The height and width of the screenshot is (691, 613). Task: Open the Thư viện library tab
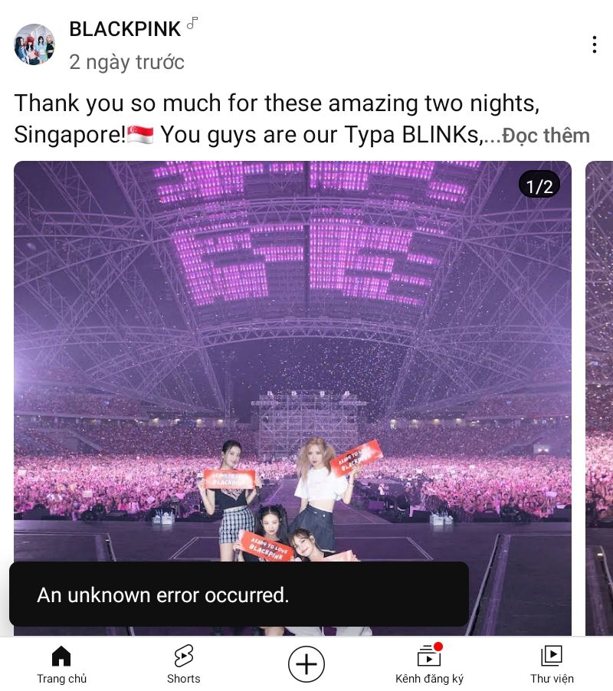pyautogui.click(x=552, y=664)
